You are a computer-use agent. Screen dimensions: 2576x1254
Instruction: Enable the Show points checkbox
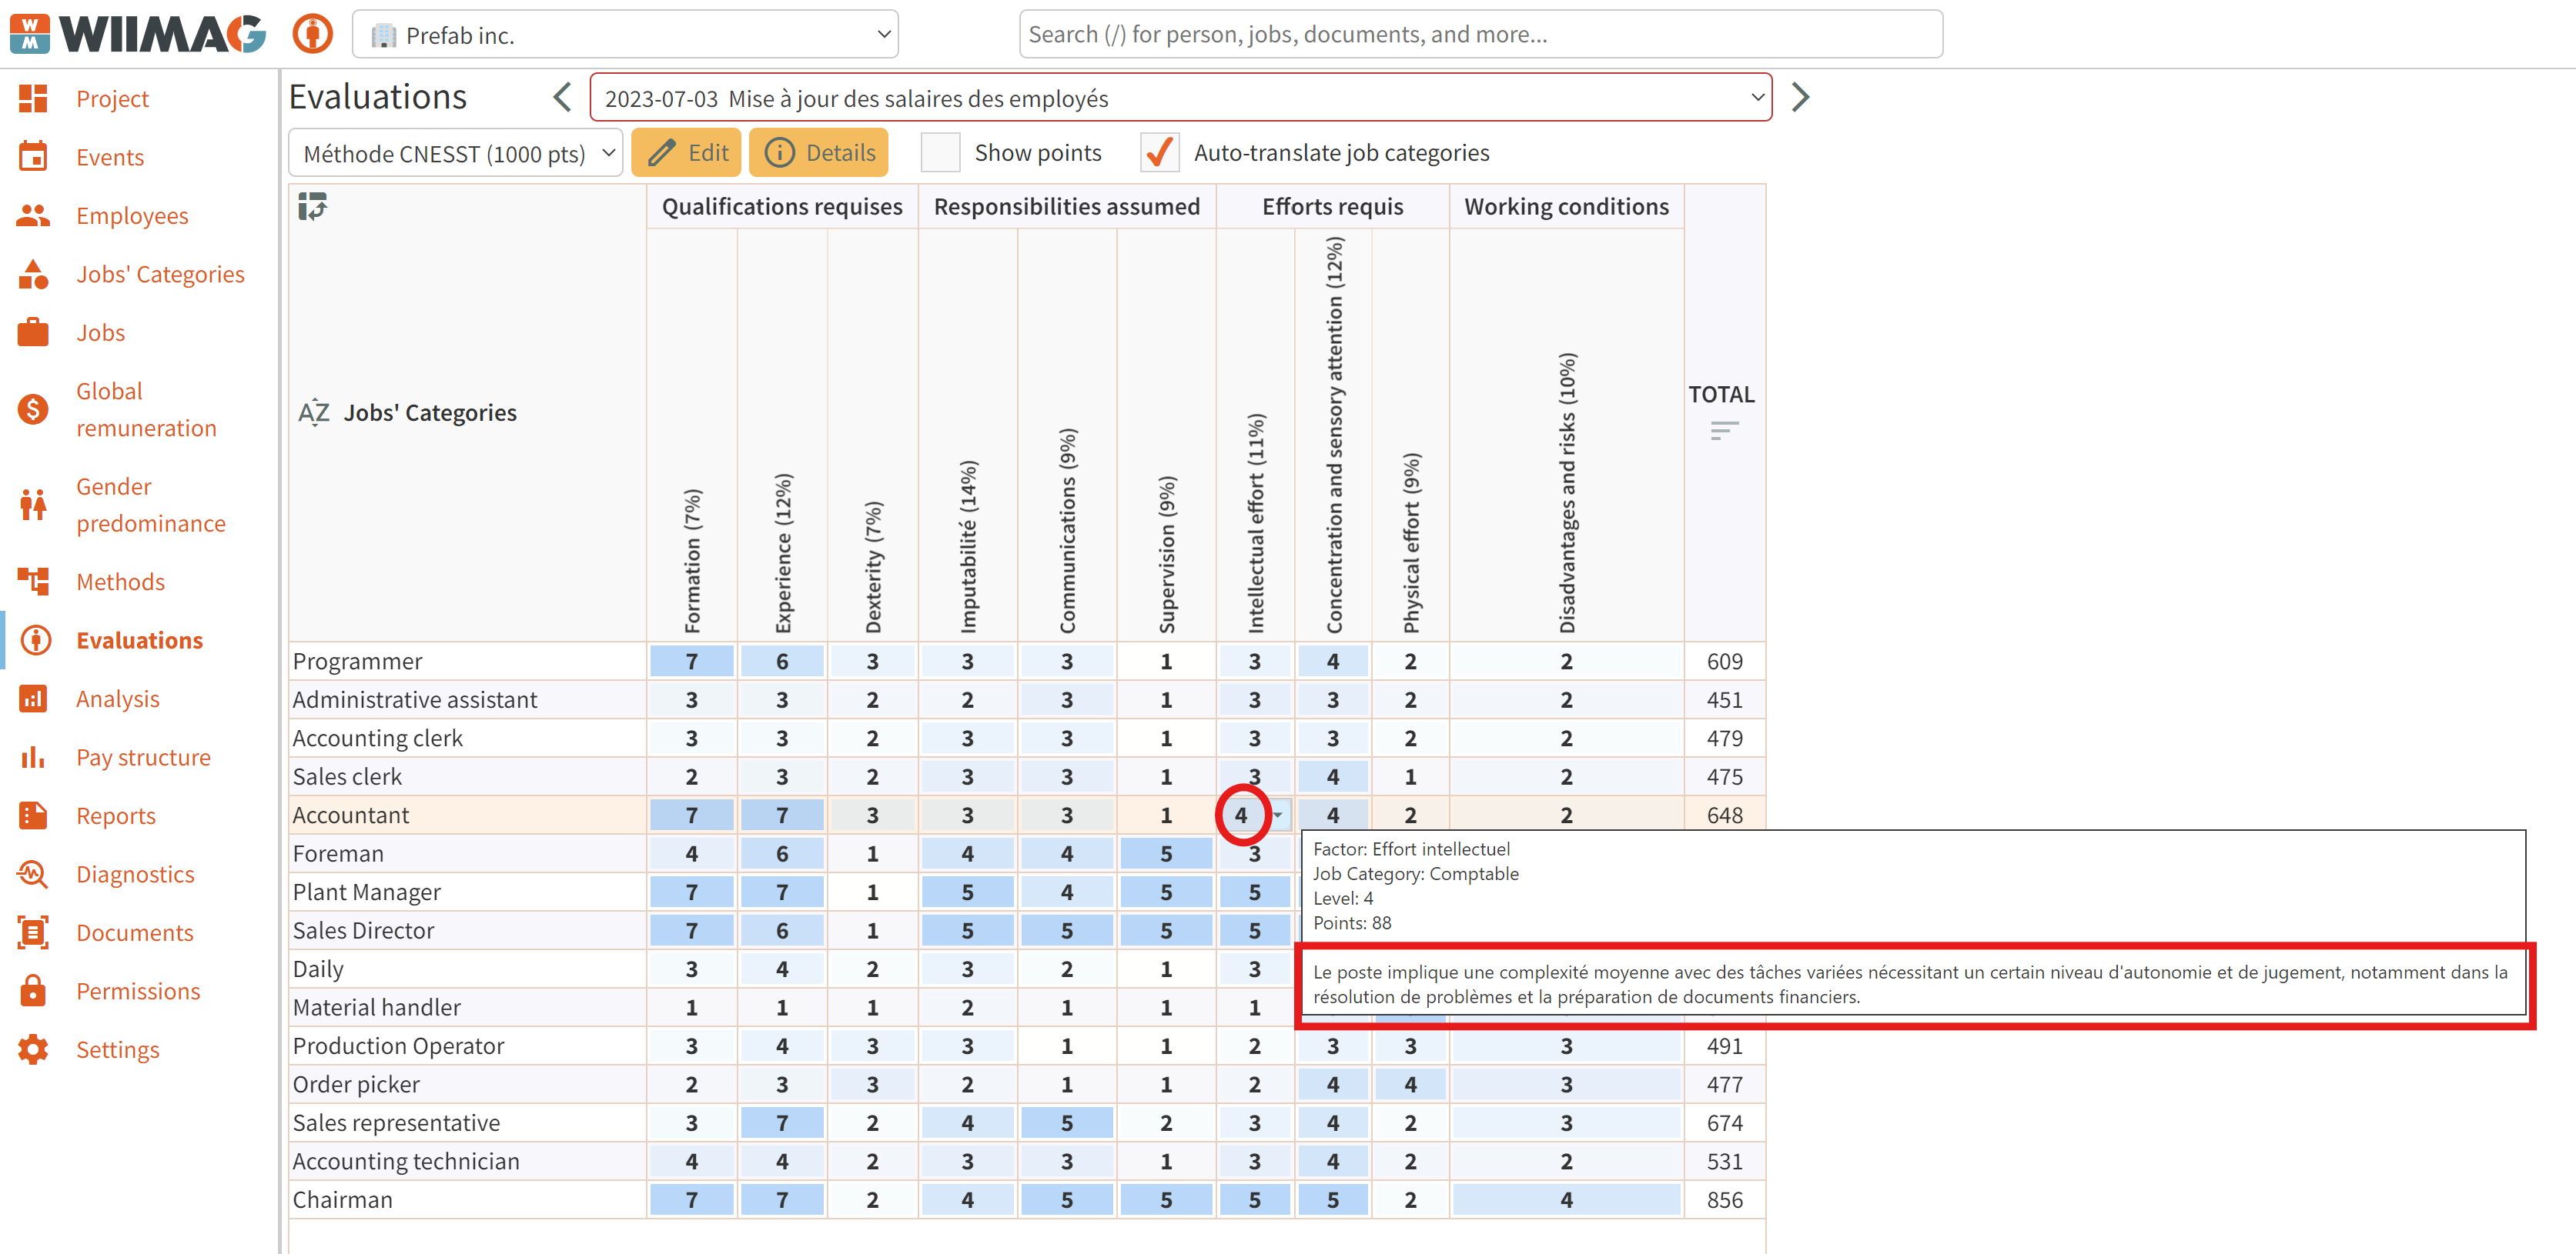click(x=941, y=152)
